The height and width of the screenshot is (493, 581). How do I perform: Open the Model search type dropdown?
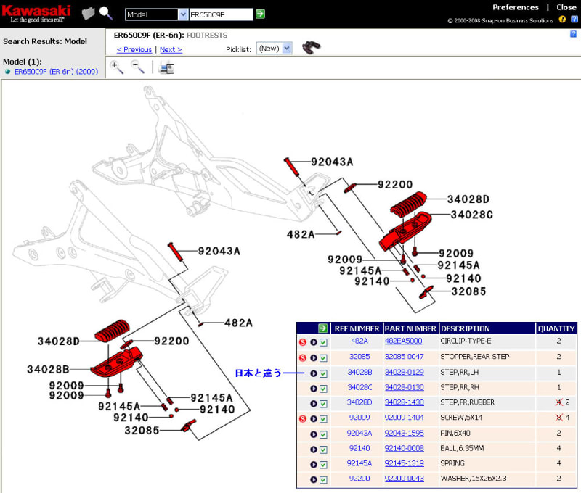156,14
